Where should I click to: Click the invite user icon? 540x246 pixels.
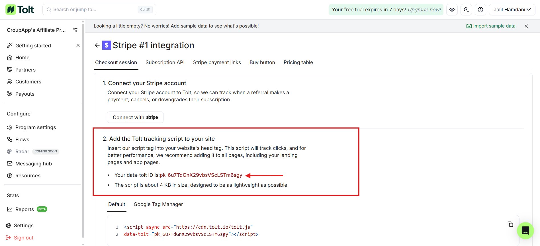[x=466, y=10]
